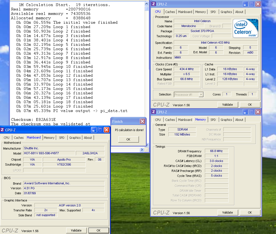276x234 pixels.
Task: Click CPU-Z Z icon in top window title bar
Action: pyautogui.click(x=154, y=4)
